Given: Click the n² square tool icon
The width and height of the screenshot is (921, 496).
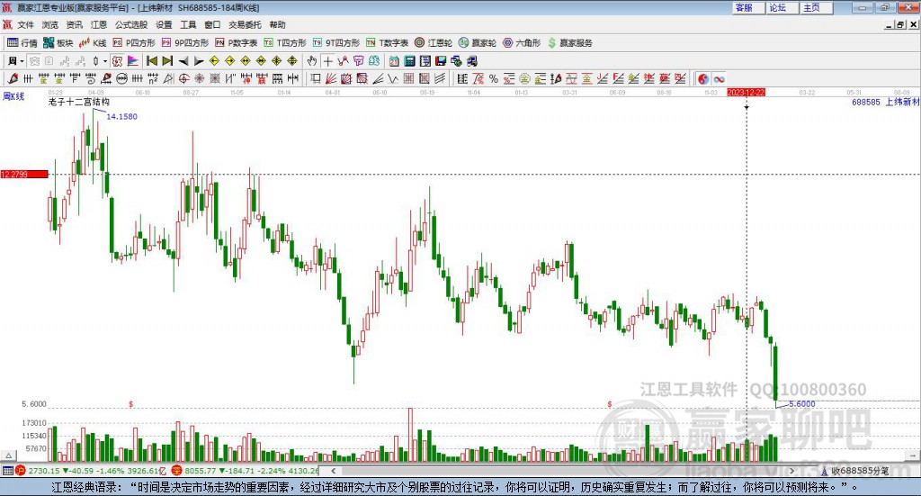Looking at the screenshot, I should tap(153, 78).
